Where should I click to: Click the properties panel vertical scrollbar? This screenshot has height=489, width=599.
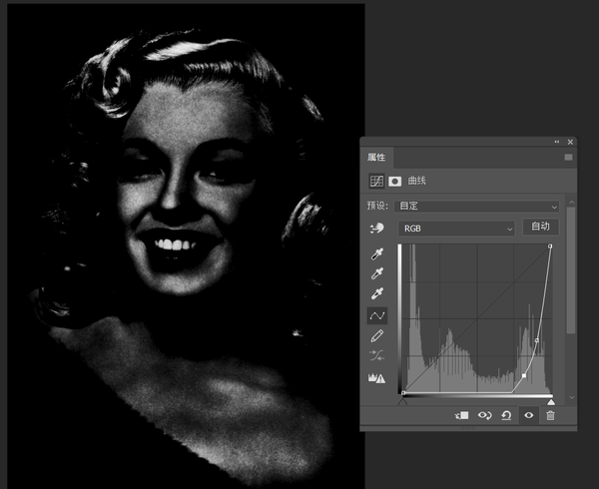click(x=571, y=270)
